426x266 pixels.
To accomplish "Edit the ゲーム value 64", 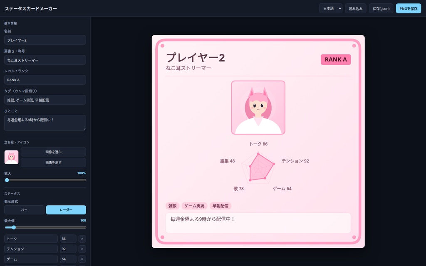I will 68,259.
